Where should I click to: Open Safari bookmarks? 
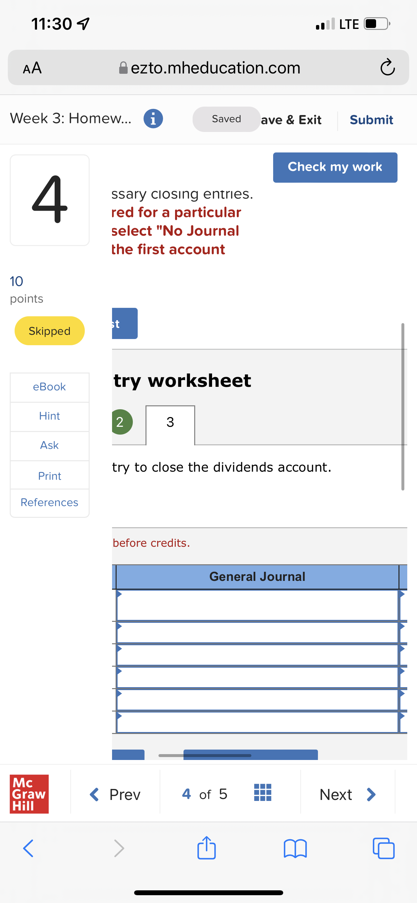click(295, 848)
